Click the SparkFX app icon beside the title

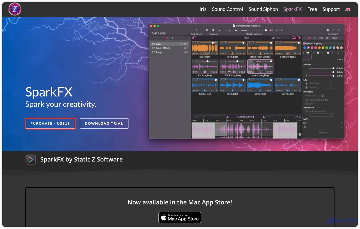point(31,160)
